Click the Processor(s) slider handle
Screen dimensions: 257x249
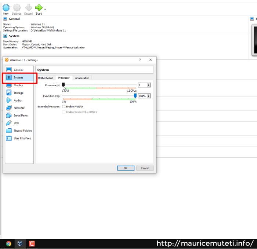point(63,85)
